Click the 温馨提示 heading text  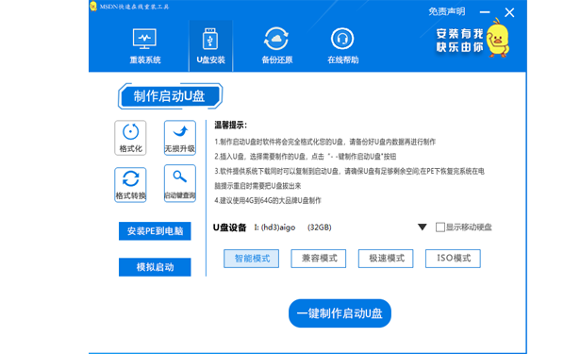pyautogui.click(x=230, y=126)
